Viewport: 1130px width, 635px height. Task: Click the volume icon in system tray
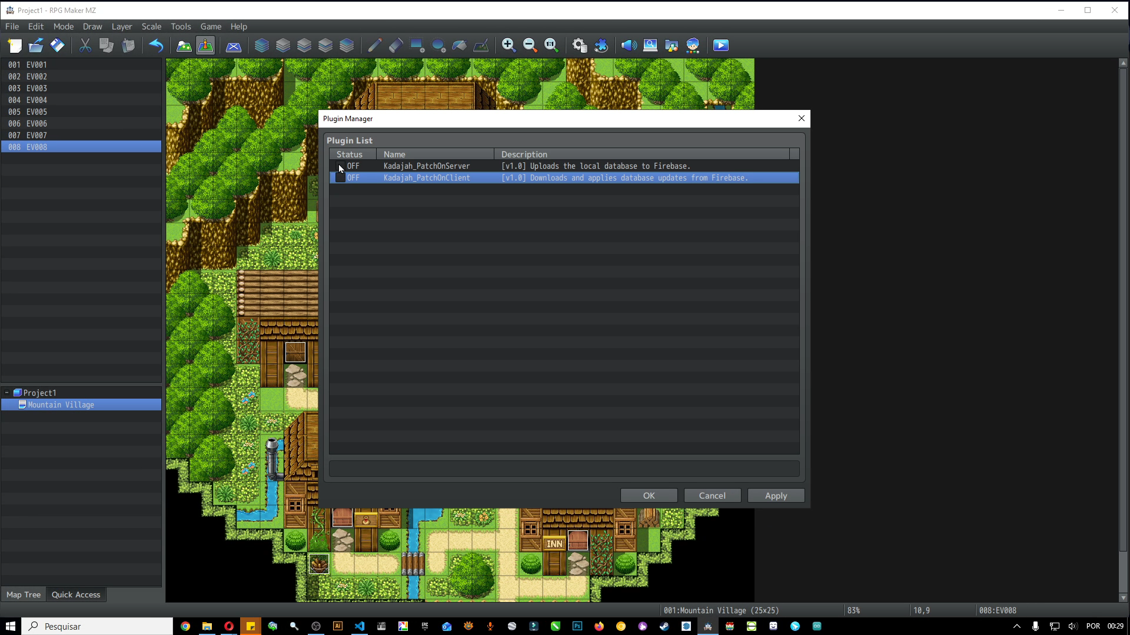point(1072,626)
